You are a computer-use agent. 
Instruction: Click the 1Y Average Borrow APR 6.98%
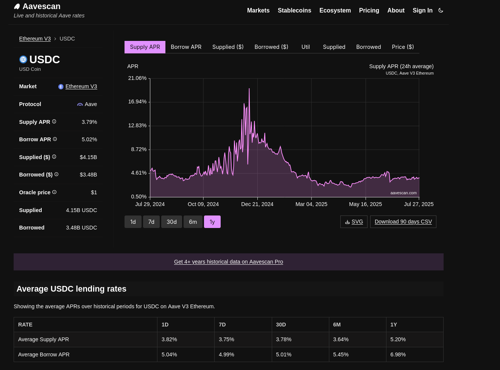click(398, 354)
